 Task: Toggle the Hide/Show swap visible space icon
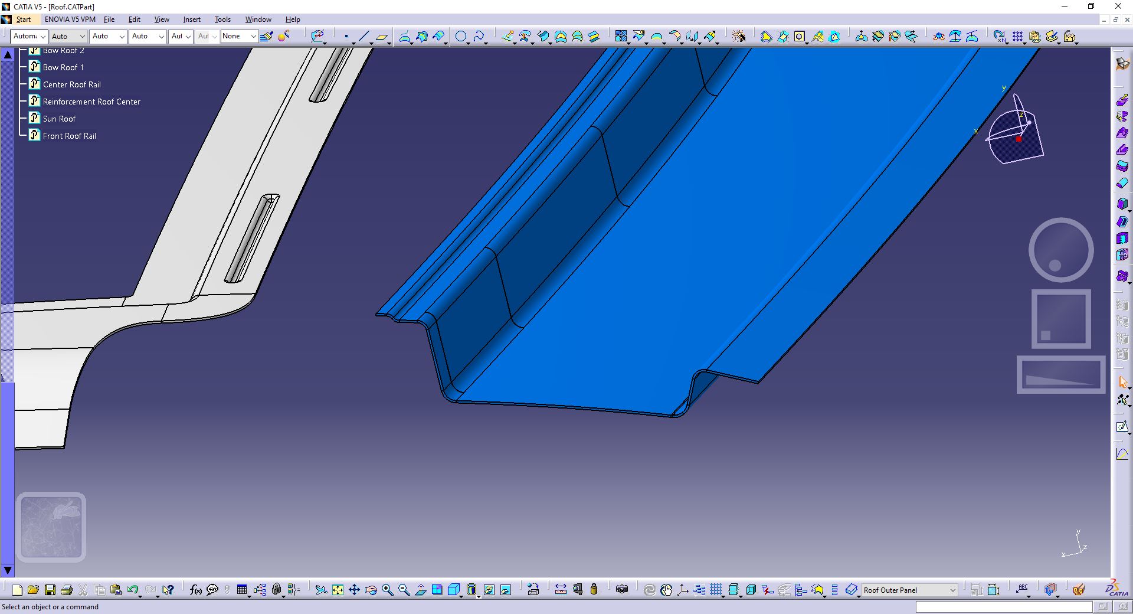(x=506, y=589)
